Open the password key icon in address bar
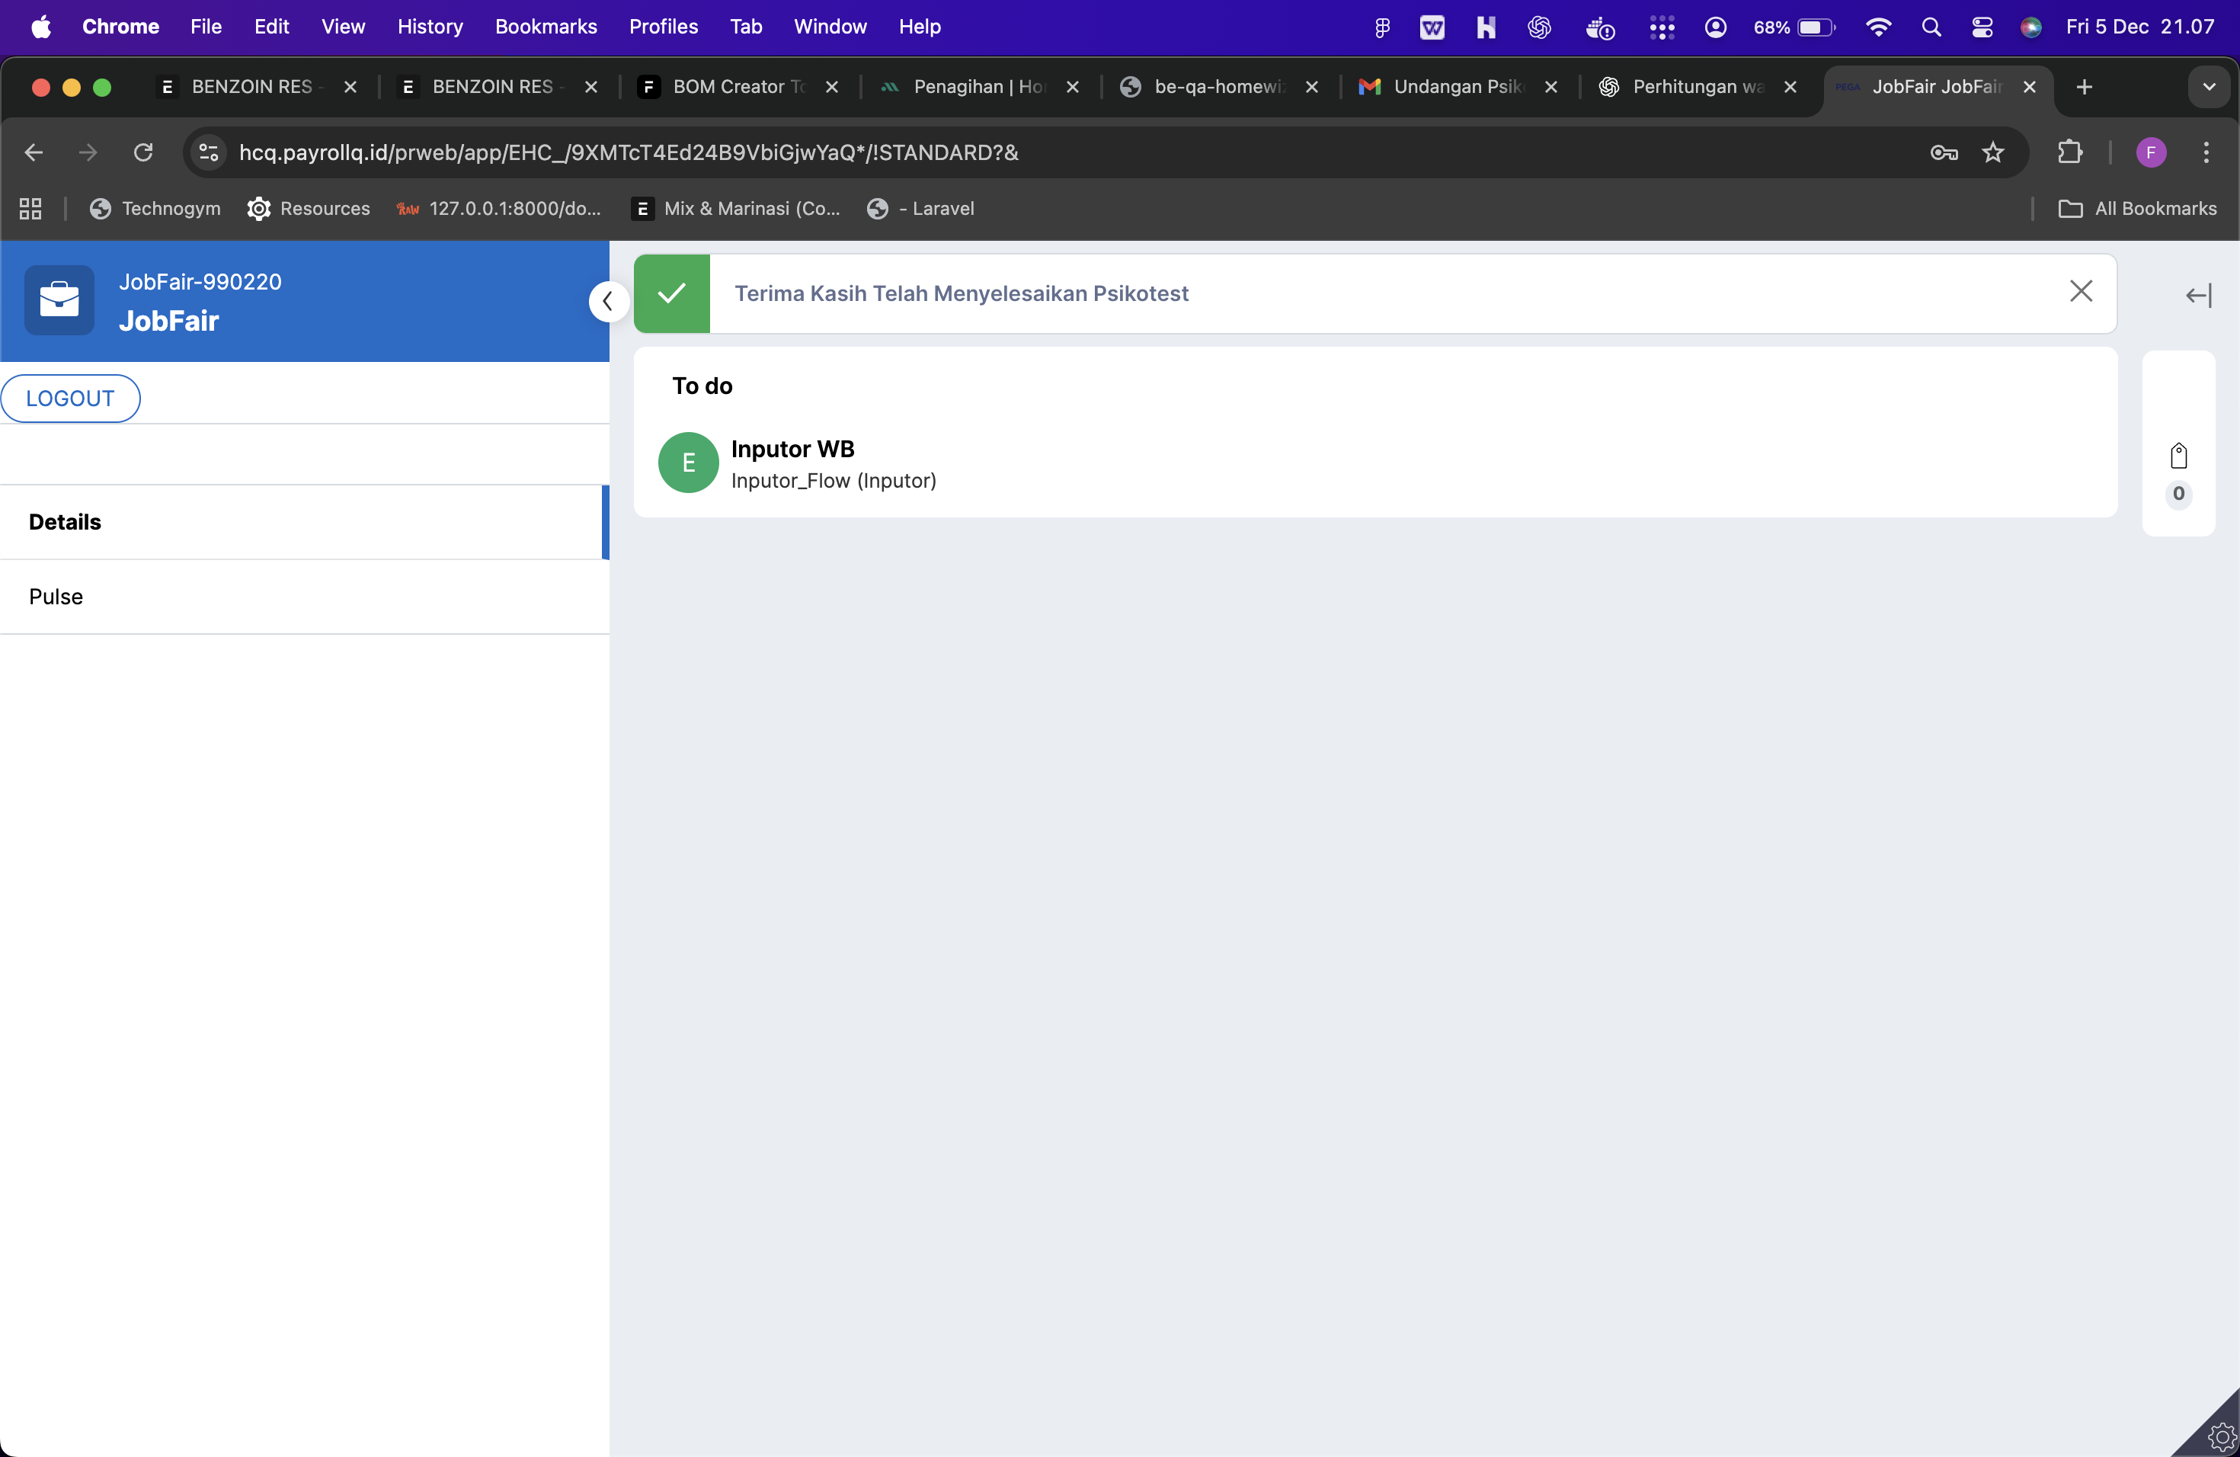The image size is (2240, 1457). tap(1944, 152)
